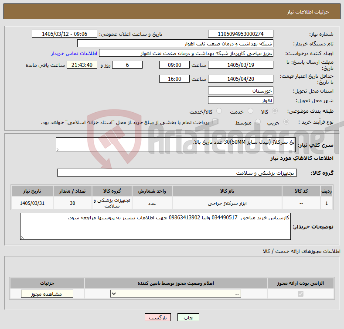Click the validity time field 16:00

[x=174, y=79]
